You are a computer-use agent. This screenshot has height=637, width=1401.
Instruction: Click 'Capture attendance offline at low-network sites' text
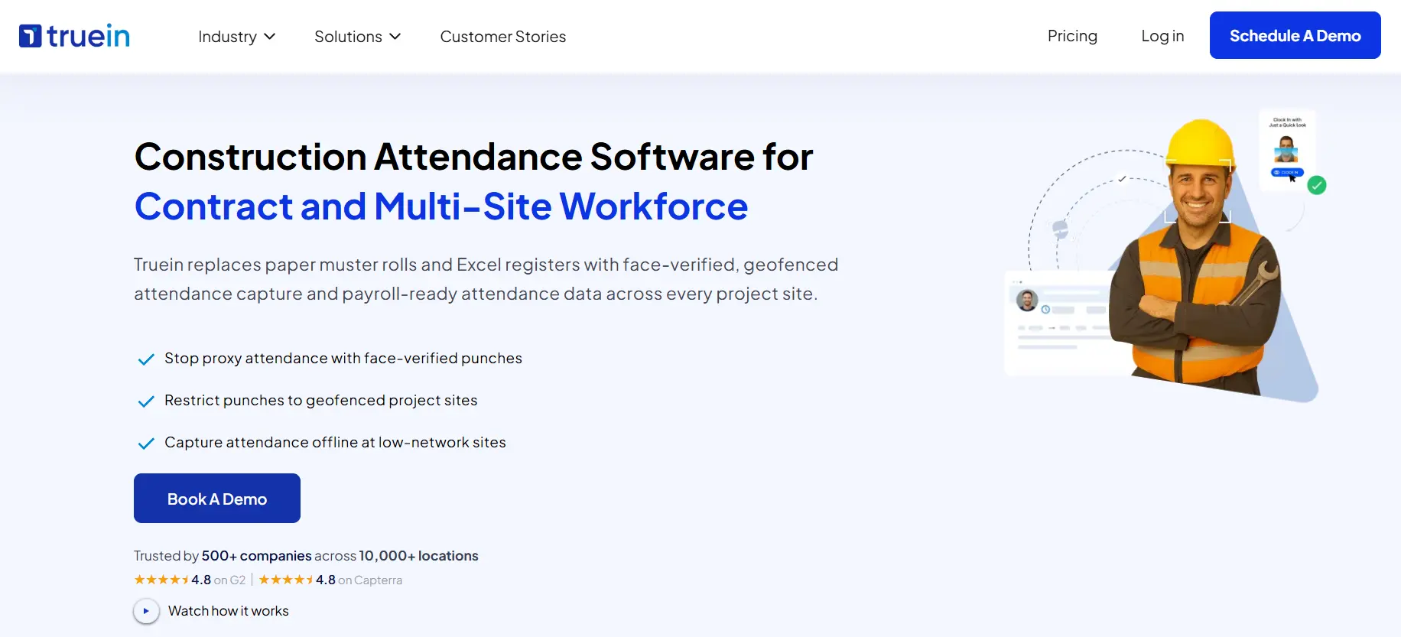[335, 442]
